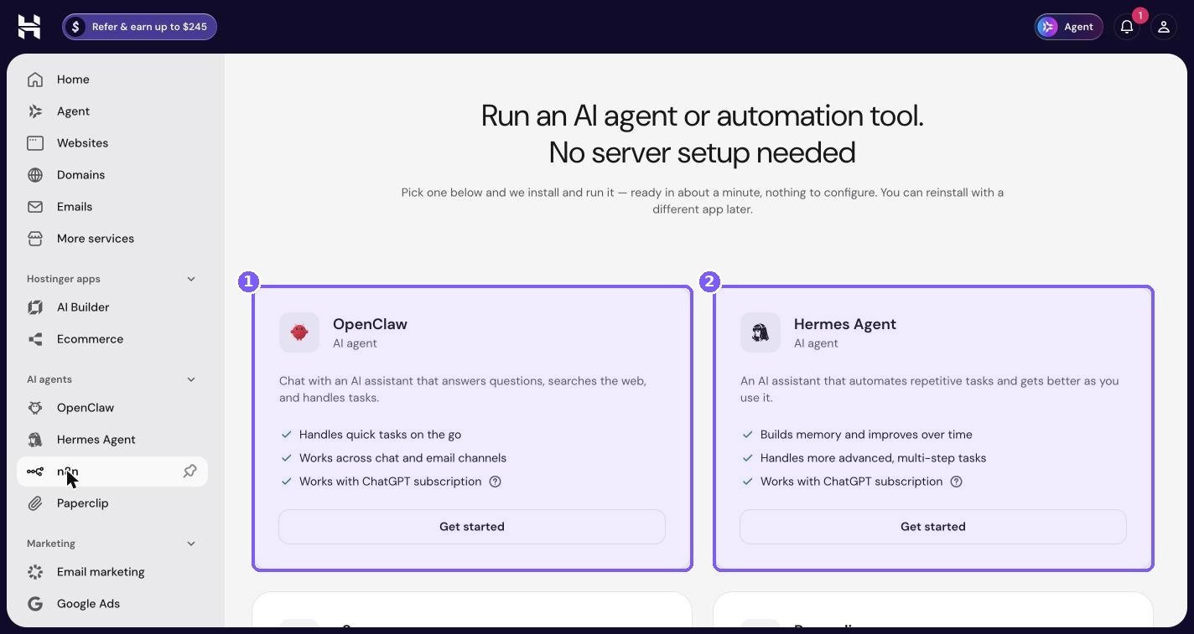Image resolution: width=1194 pixels, height=634 pixels.
Task: Click the Hermes Agent card ChatGPT help icon
Action: coord(956,482)
